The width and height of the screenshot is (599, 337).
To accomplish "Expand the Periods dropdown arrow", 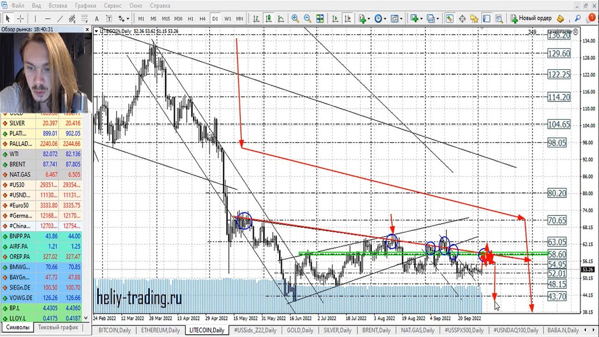I will tap(385, 19).
